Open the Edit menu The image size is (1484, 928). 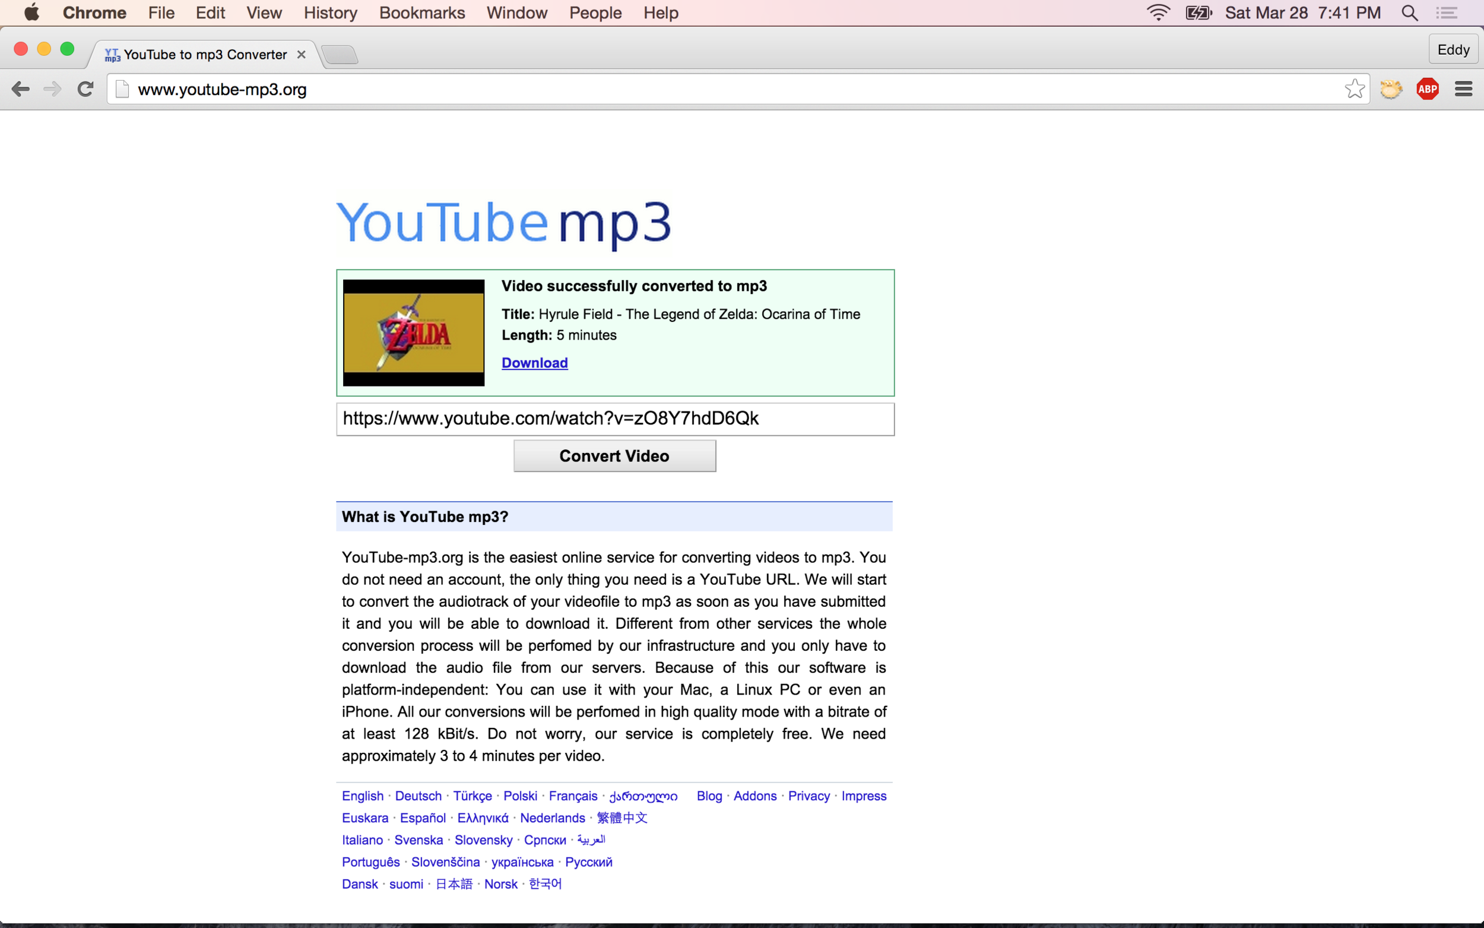pyautogui.click(x=210, y=12)
